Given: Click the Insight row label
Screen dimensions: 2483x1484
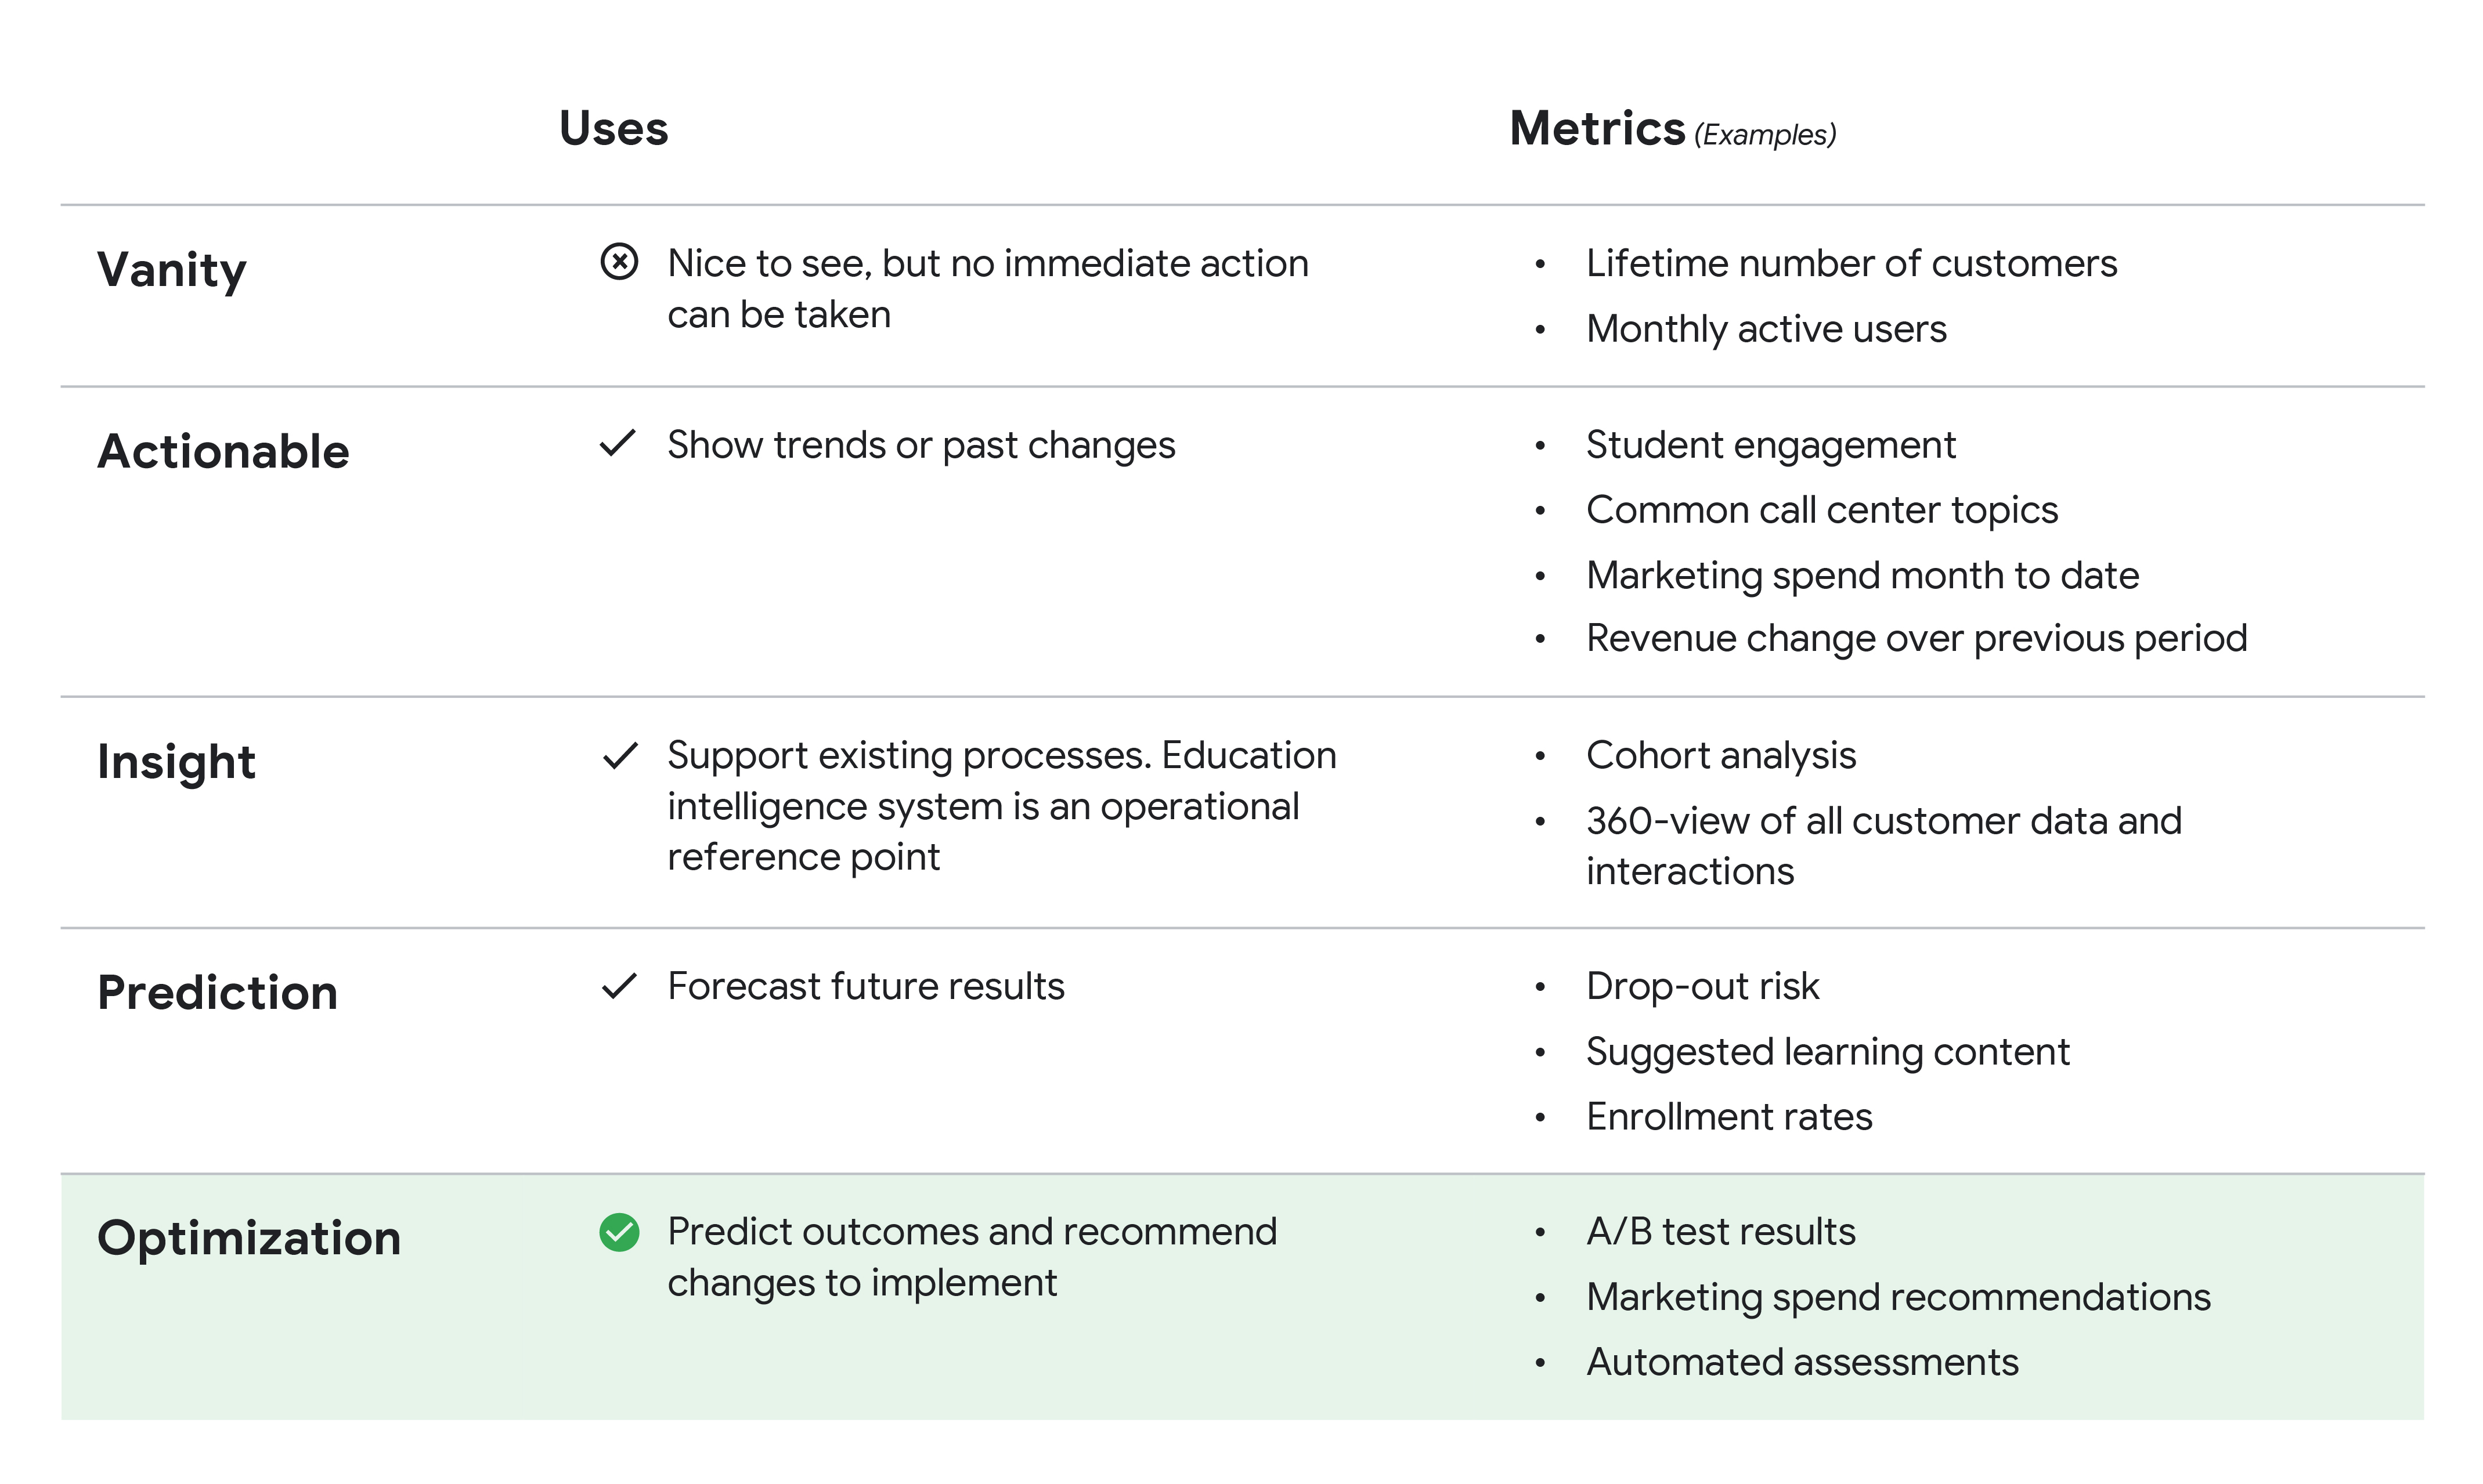Looking at the screenshot, I should [x=176, y=762].
